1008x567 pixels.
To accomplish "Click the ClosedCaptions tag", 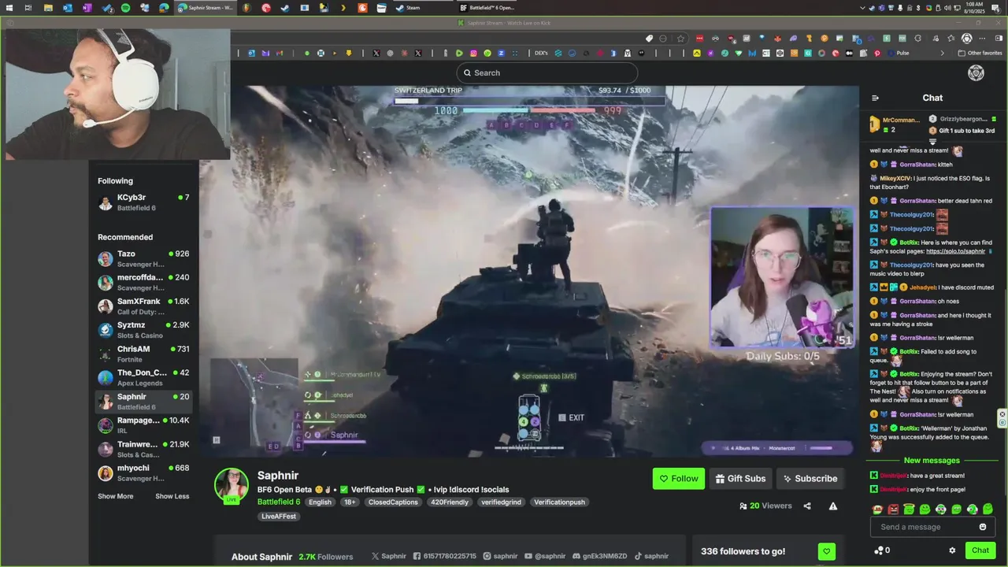I will click(393, 502).
